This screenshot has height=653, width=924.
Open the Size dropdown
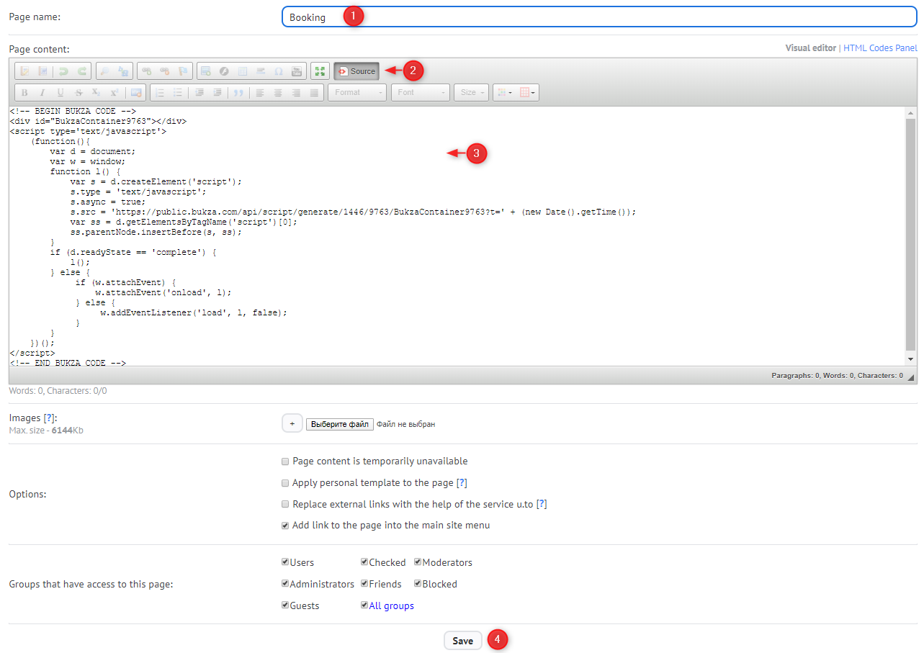(x=472, y=93)
